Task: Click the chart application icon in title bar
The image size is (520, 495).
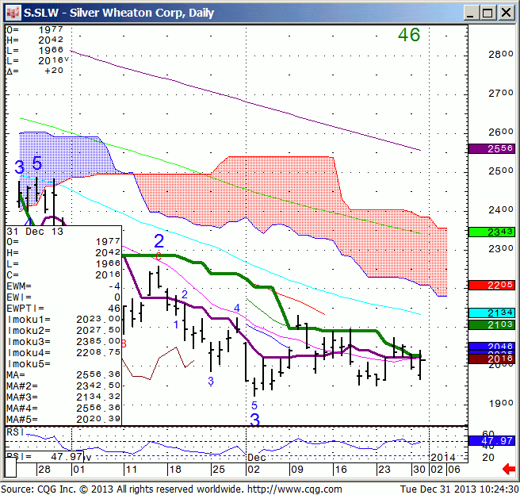Action: 11,12
